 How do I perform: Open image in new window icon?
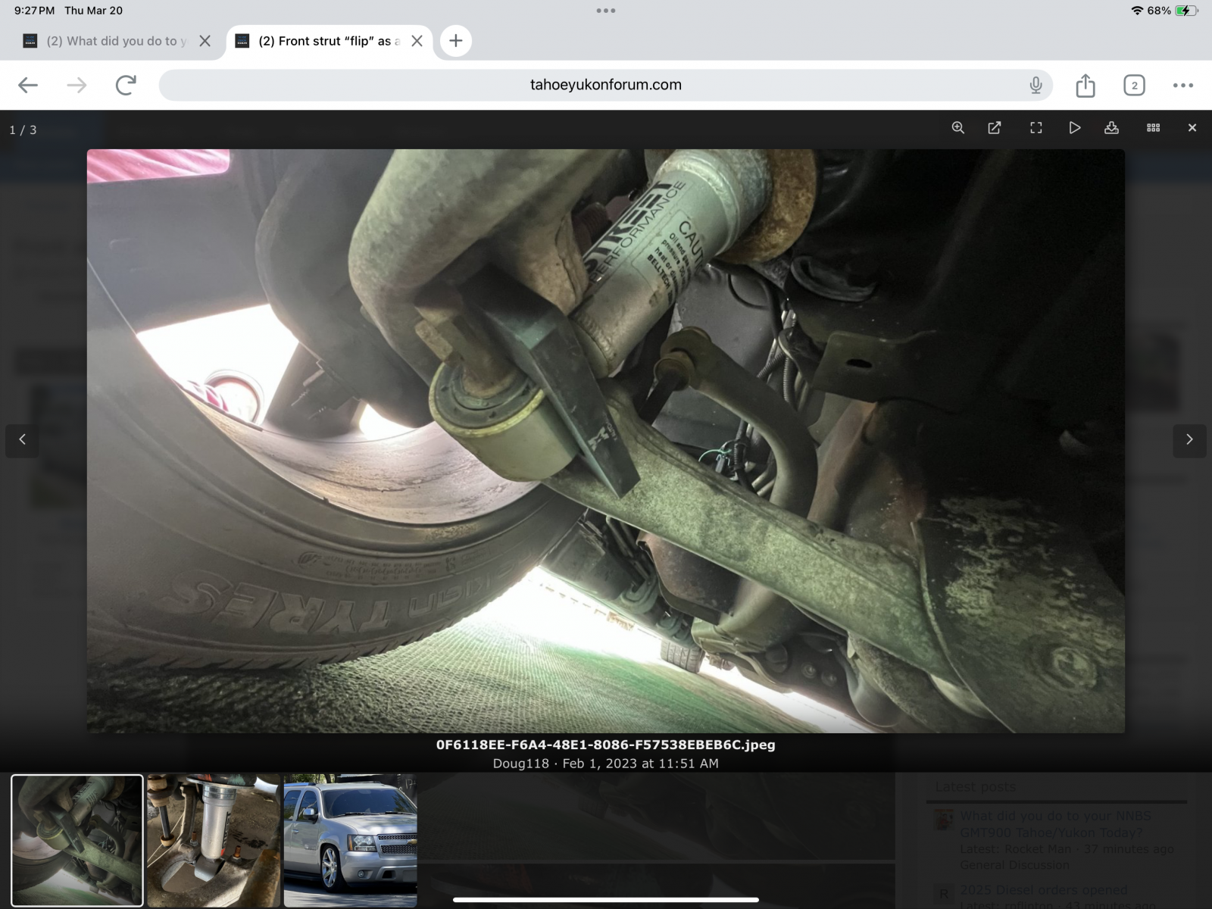(x=995, y=128)
